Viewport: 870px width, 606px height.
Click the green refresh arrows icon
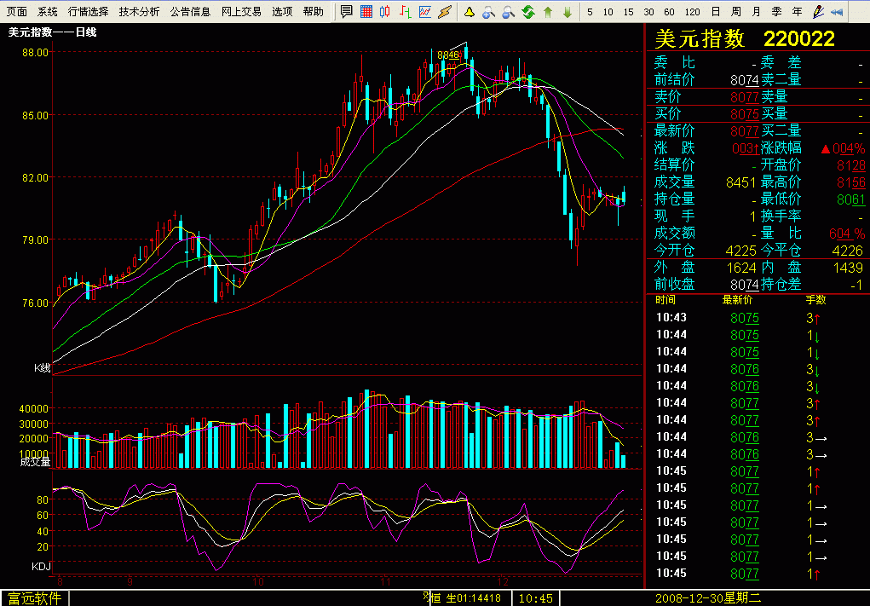[x=528, y=12]
